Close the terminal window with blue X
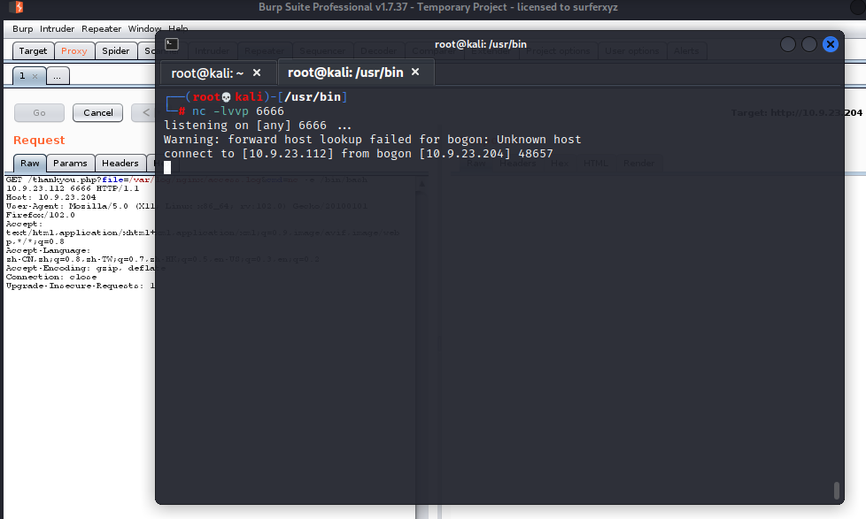Screen dimensions: 866x519 click(x=830, y=44)
